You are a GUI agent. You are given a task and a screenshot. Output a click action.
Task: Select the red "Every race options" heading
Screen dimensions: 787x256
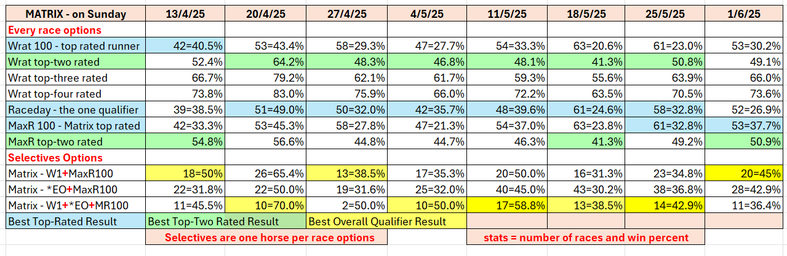click(x=54, y=29)
